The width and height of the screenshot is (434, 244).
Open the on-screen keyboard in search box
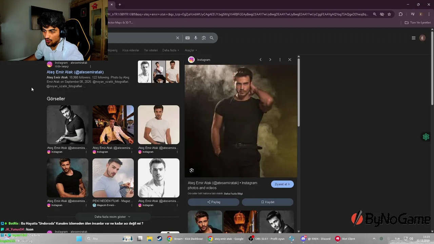point(188,38)
